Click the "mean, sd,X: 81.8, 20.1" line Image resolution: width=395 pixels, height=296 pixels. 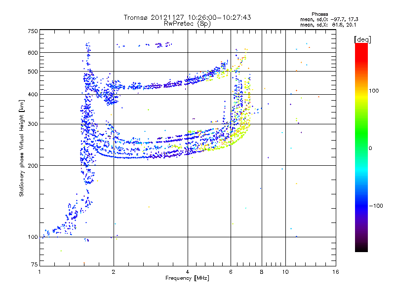pos(328,25)
